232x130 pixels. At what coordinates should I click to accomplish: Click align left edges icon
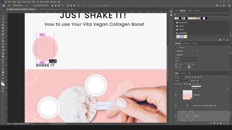pyautogui.click(x=52, y=5)
